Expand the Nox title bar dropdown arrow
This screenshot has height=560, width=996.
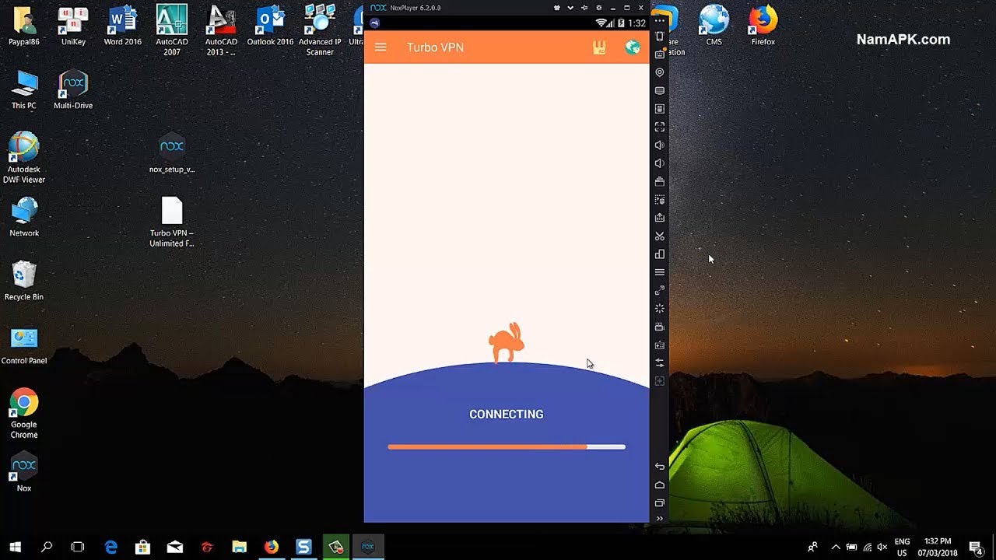tap(571, 8)
